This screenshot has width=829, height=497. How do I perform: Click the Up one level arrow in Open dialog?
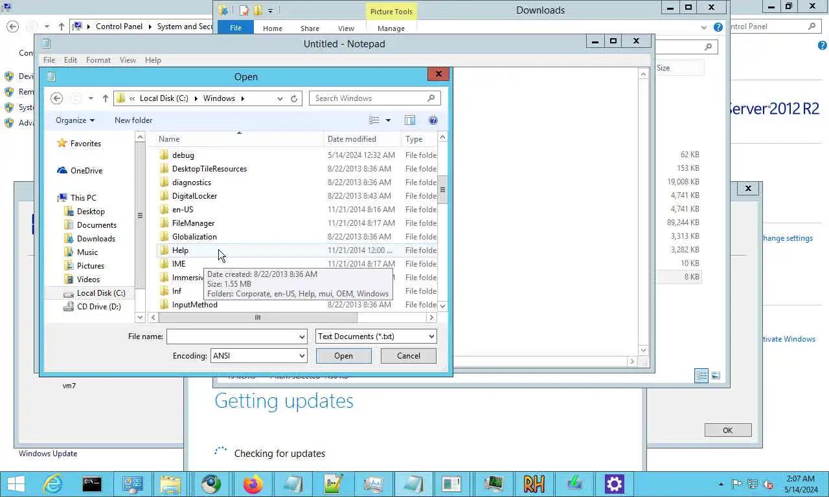[105, 98]
